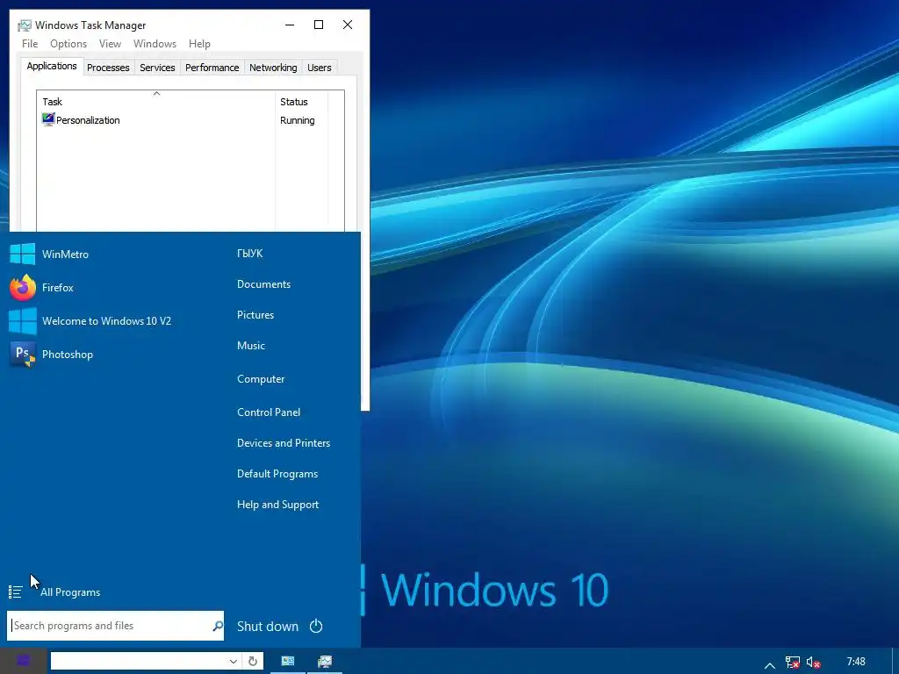Click the Shut down button
The height and width of the screenshot is (674, 899).
(x=268, y=626)
